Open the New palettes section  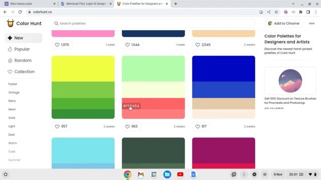pyautogui.click(x=24, y=38)
